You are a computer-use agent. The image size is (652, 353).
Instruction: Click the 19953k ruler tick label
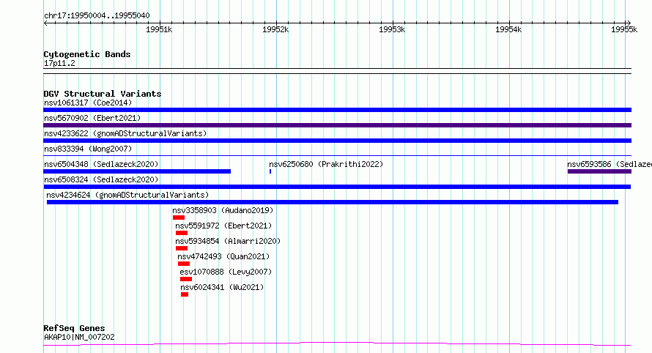[392, 29]
